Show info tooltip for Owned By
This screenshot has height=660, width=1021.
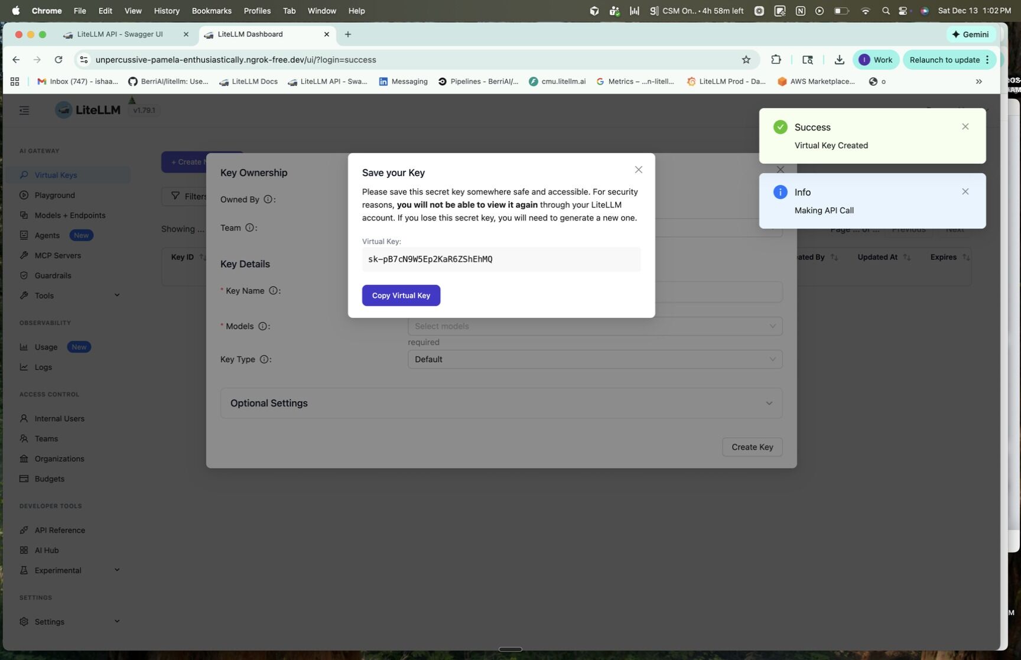[268, 200]
